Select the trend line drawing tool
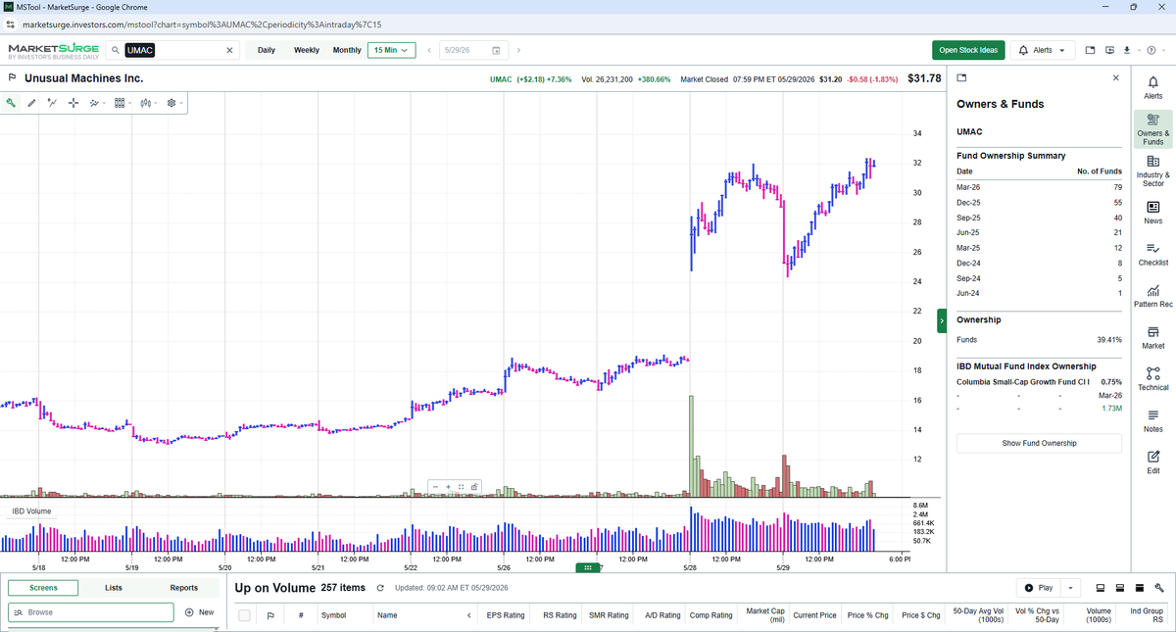The height and width of the screenshot is (632, 1176). [x=52, y=102]
